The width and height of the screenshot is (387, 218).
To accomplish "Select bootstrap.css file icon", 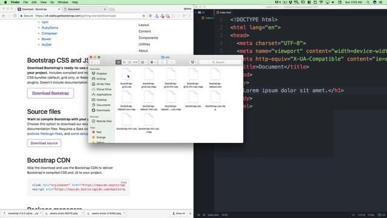I will pyautogui.click(x=193, y=97).
